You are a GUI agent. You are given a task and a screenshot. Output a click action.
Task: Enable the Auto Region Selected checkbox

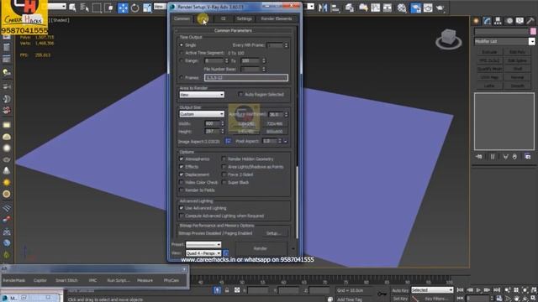(x=240, y=94)
